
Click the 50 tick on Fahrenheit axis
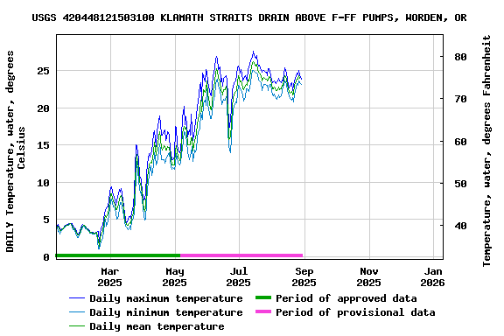[460, 184]
